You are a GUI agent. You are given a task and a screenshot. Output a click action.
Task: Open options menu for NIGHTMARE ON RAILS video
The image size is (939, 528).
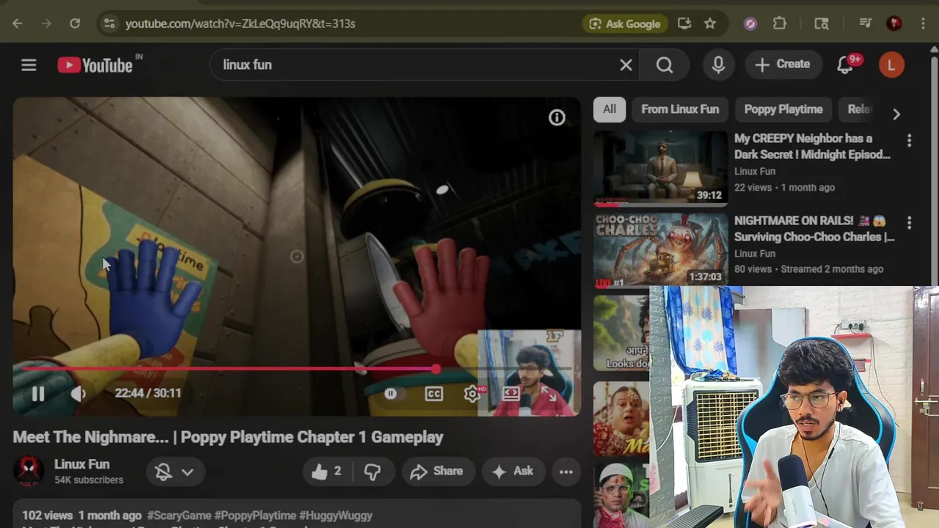(x=909, y=222)
